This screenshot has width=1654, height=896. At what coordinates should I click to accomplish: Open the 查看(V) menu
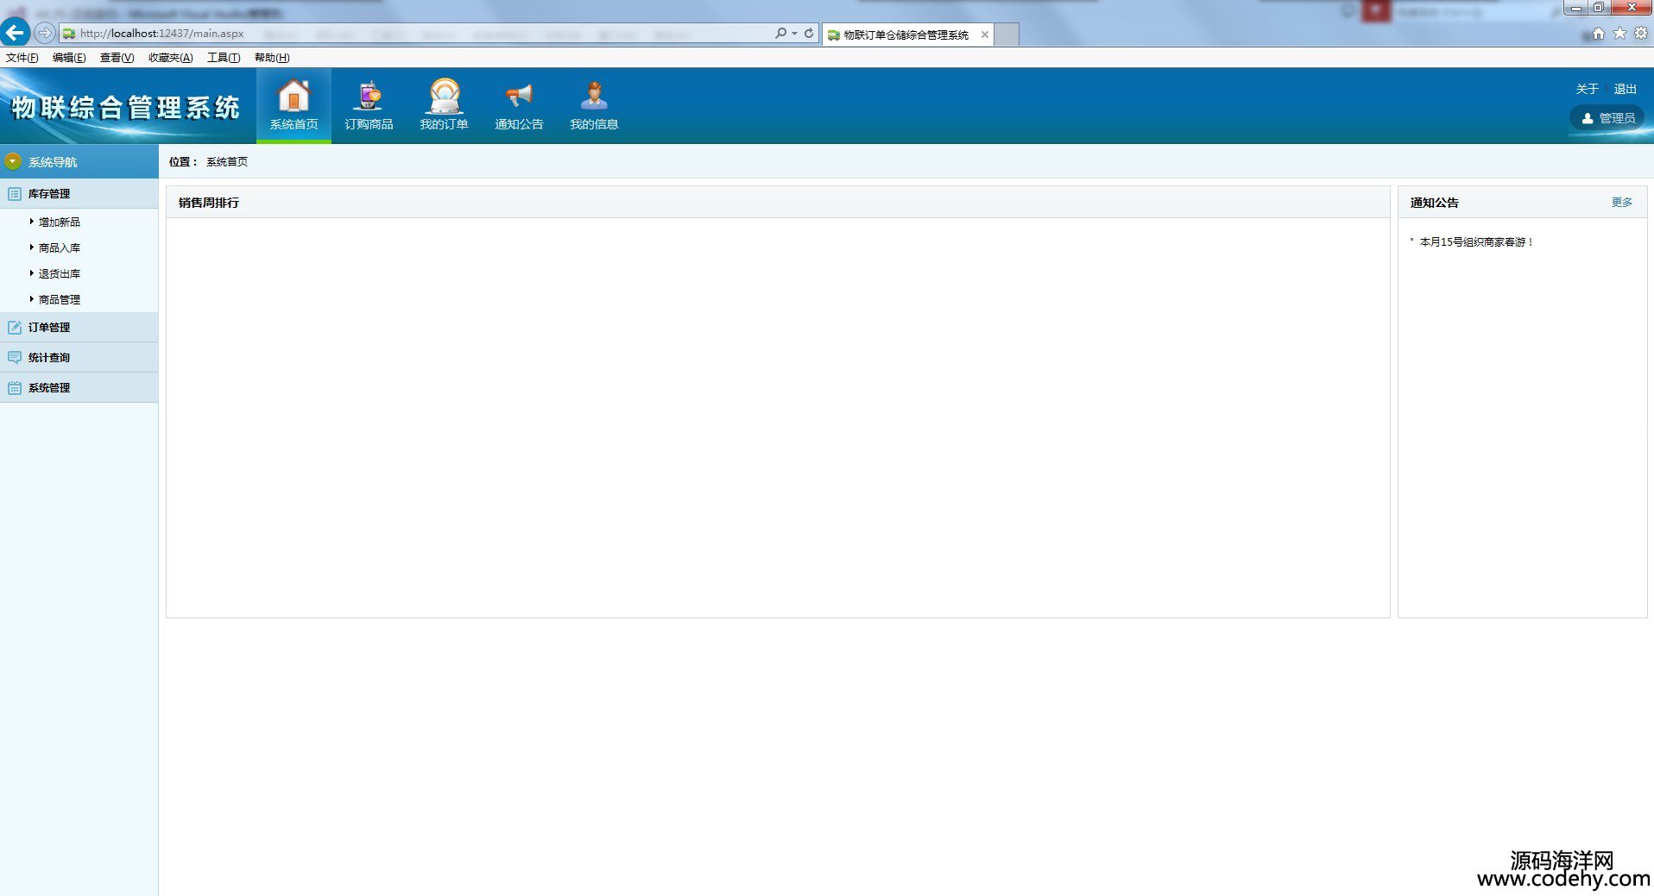[117, 58]
